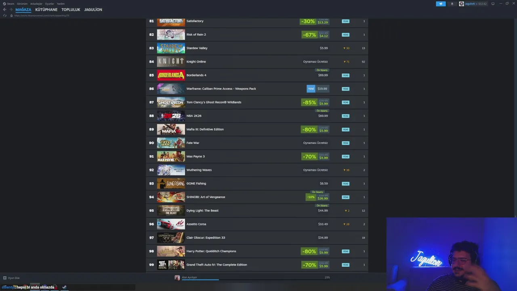Click the -70% discount on Max Payne 3
Viewport: 517px width, 291px height.
pos(309,156)
